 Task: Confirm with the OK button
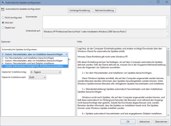128,121
